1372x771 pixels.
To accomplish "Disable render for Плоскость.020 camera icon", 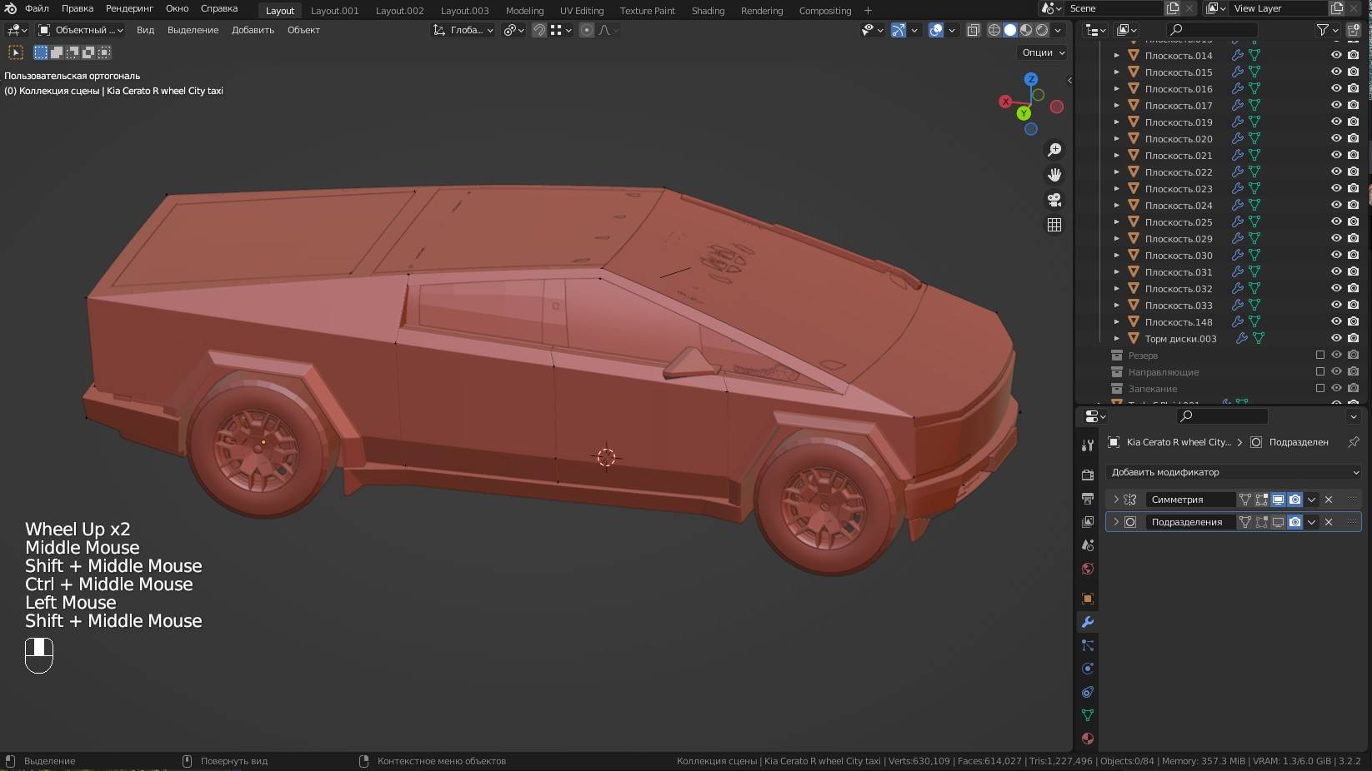I will [1353, 138].
